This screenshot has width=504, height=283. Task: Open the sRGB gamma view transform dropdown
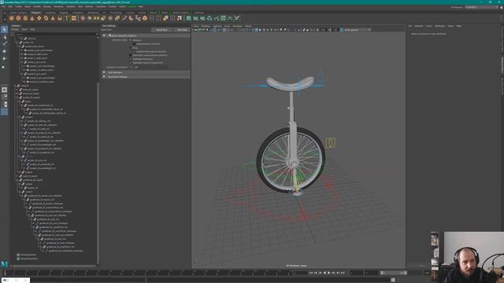tap(358, 30)
